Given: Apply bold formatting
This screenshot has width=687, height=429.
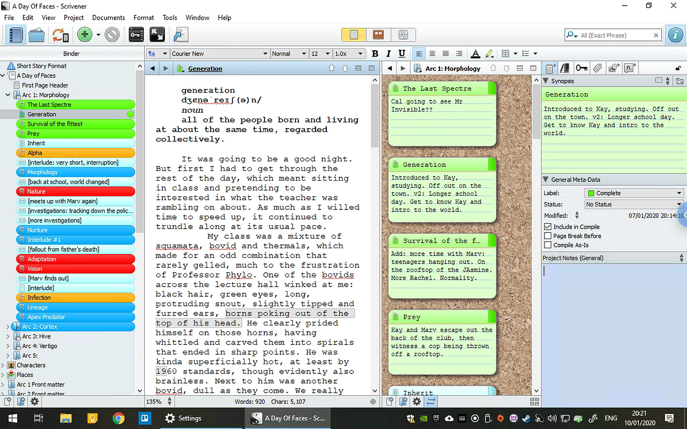Looking at the screenshot, I should (x=375, y=53).
